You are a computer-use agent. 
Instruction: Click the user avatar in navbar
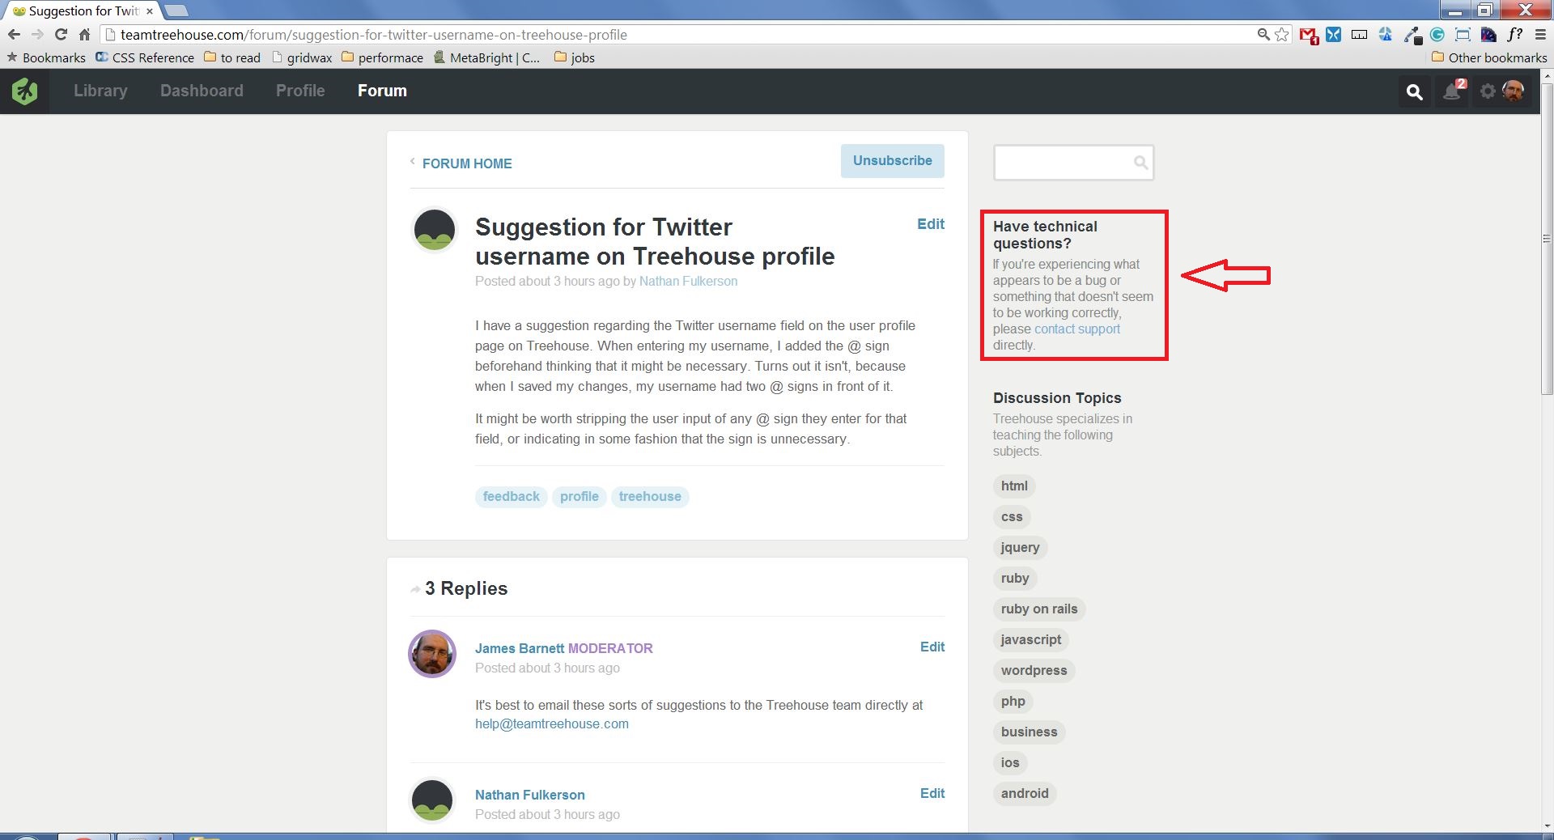coord(1513,91)
